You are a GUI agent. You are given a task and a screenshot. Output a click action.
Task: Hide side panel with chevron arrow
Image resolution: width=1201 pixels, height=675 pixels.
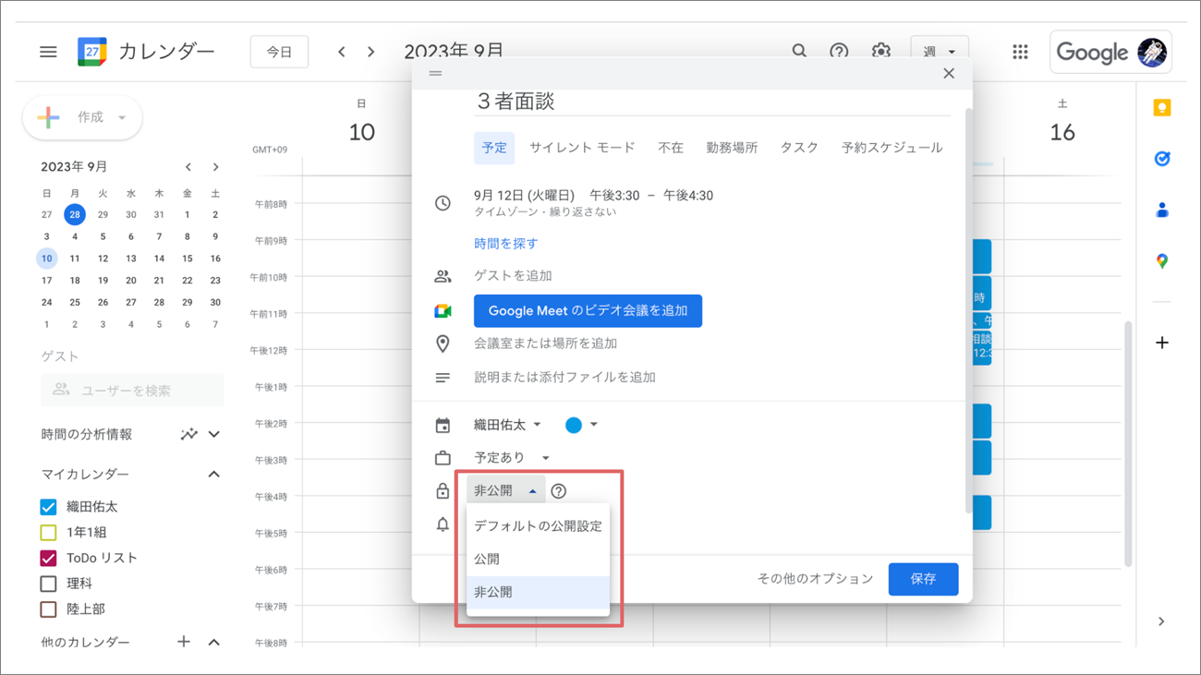pos(1161,621)
